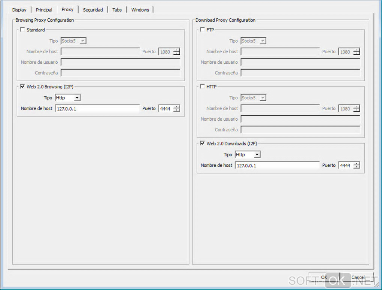Click Nombre de usuario field under Standard
382x290 pixels.
click(x=120, y=62)
